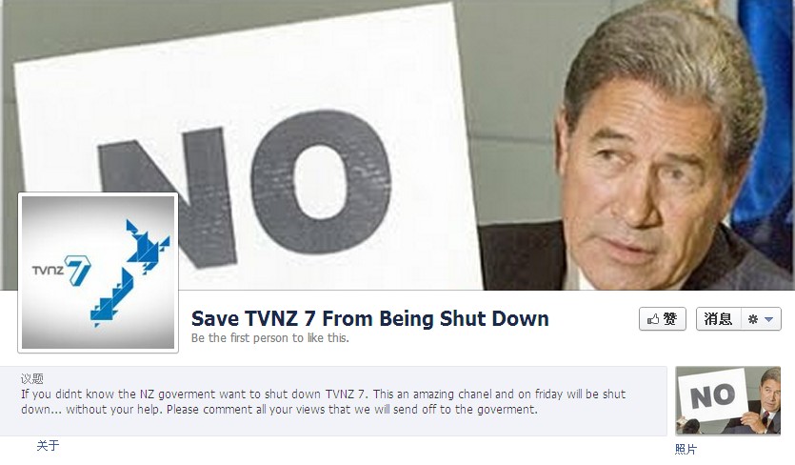Click the thumbs-up icon in Like button

pos(653,319)
